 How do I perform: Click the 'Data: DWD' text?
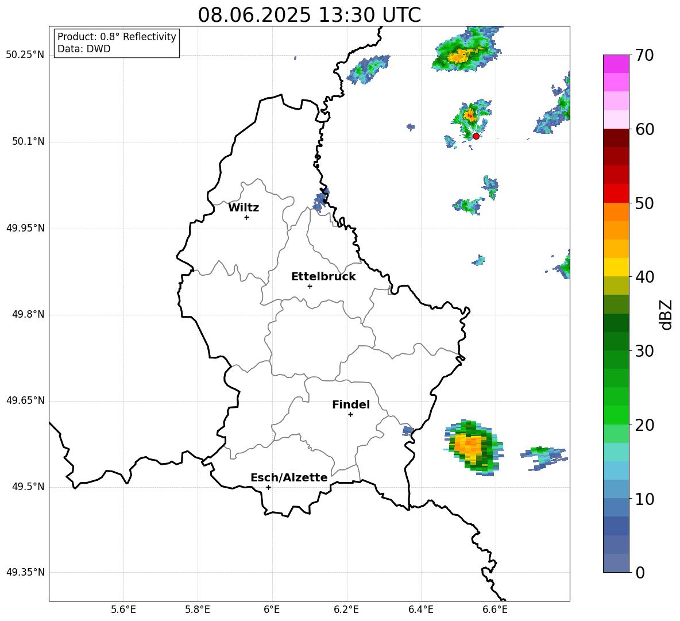pos(84,49)
